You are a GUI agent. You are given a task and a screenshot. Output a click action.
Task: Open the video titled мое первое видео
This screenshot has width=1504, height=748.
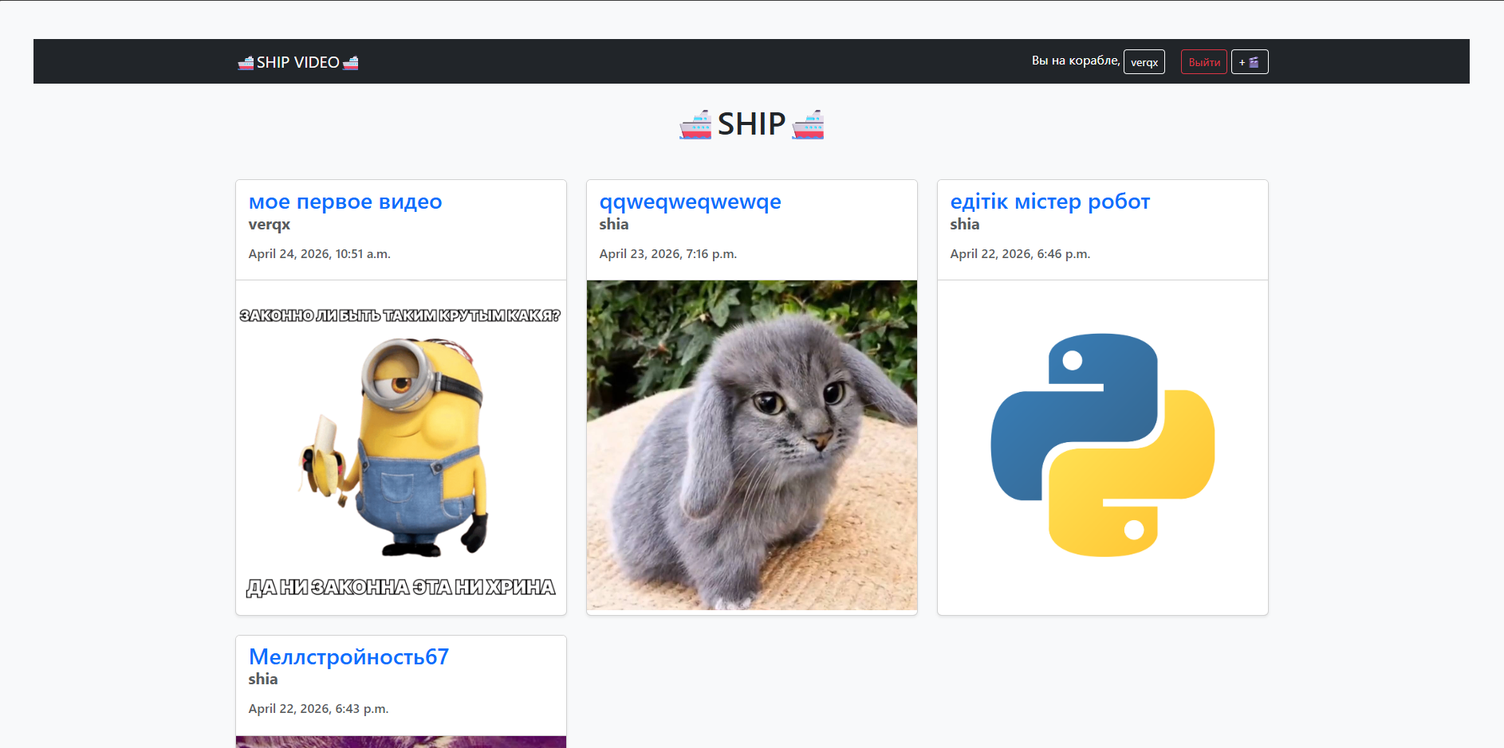coord(345,202)
